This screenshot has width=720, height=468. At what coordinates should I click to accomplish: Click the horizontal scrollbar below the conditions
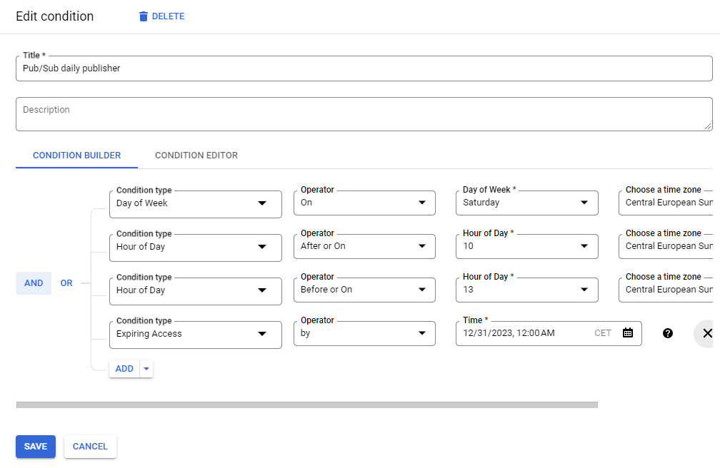pos(307,405)
